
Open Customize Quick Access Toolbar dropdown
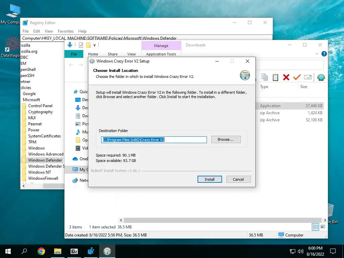(94, 45)
